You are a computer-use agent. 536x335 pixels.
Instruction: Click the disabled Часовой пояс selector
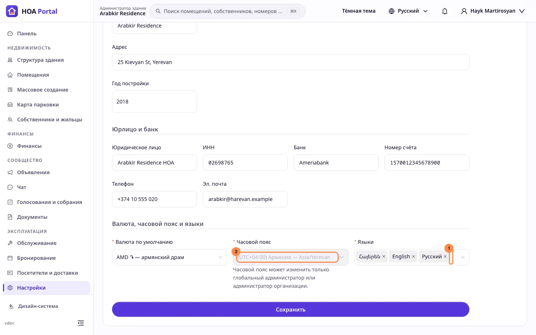[x=291, y=257]
